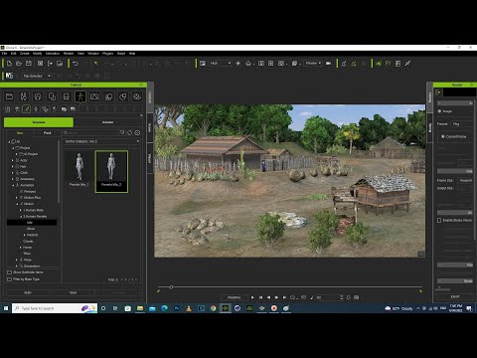Click the New Project toolbar icon

tap(9, 64)
